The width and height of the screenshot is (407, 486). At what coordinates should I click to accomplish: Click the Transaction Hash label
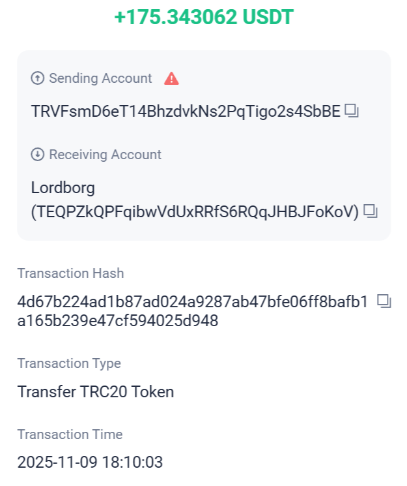70,273
